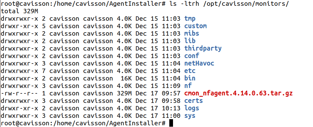
Task: Click the terminal cursor block at prompt
Action: pyautogui.click(x=171, y=123)
